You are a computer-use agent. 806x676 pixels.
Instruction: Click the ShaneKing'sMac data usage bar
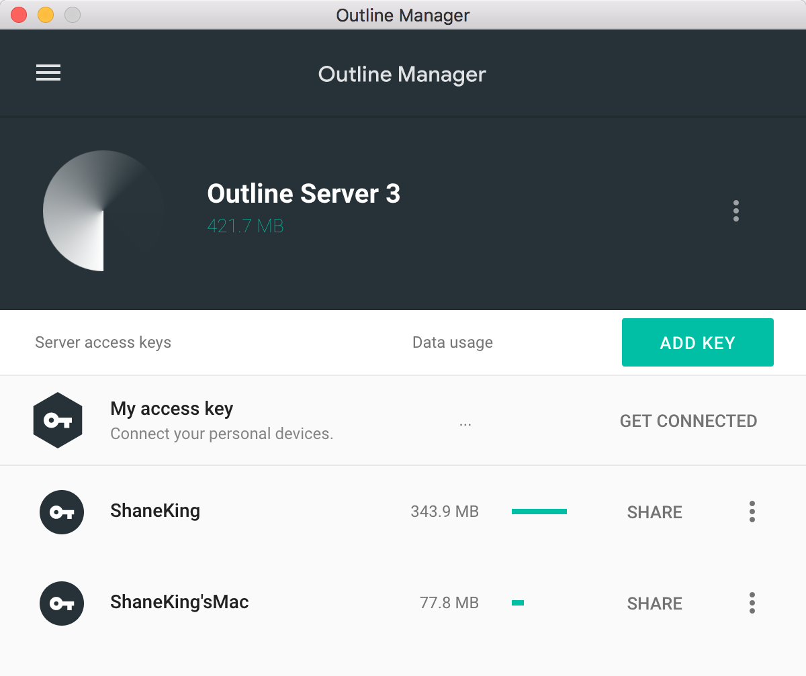point(518,603)
